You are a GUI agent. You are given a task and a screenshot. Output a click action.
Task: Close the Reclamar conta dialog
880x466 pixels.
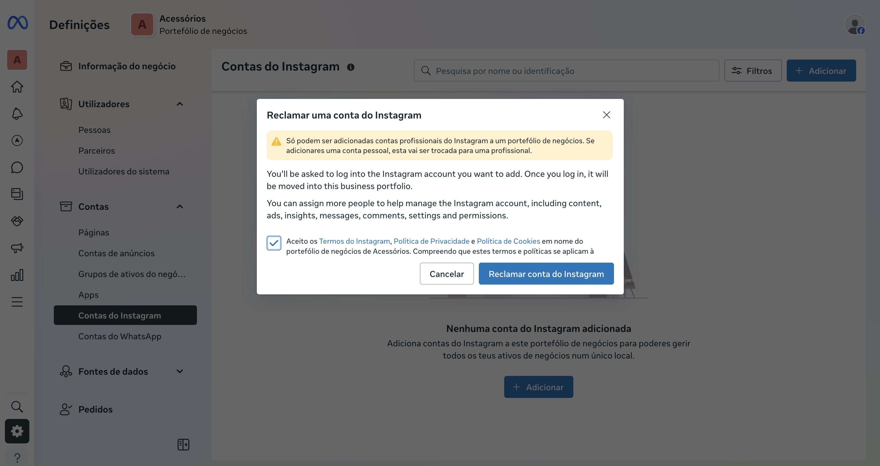(x=606, y=115)
